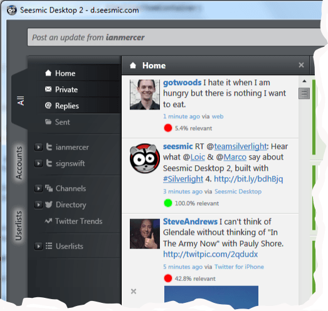This screenshot has height=311, width=328.
Task: Close the image preview with the X
Action: (134, 291)
